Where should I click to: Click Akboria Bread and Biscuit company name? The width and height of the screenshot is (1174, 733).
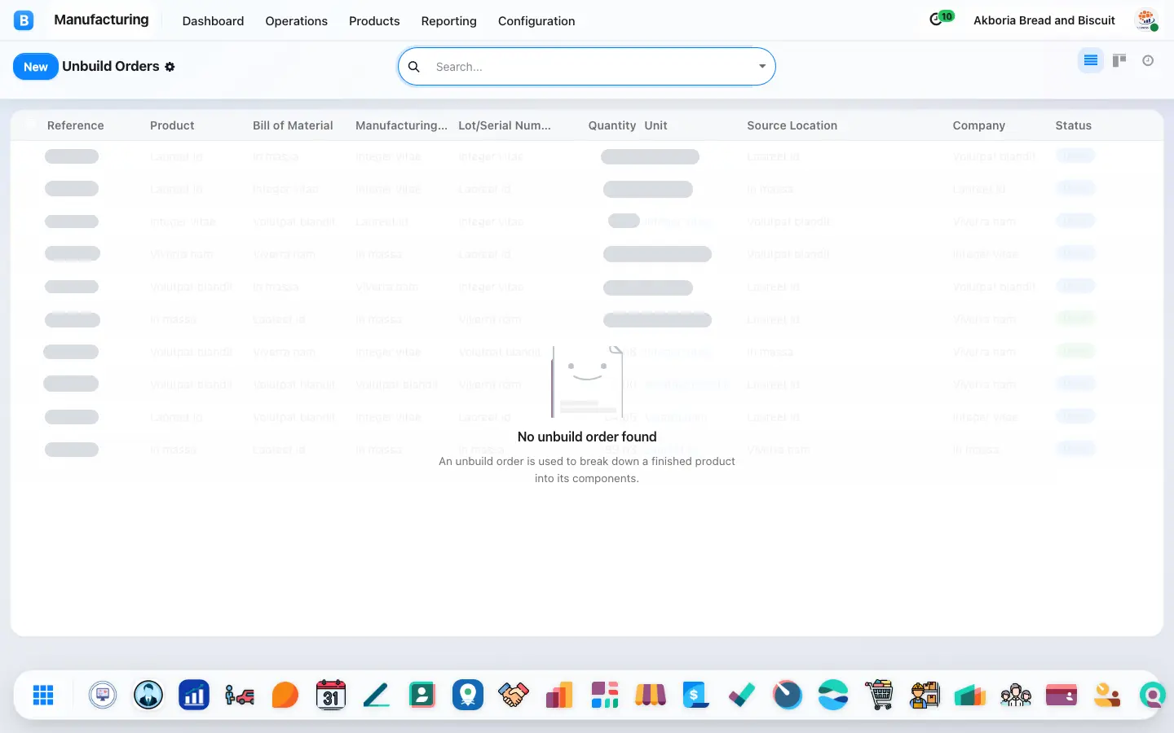click(x=1044, y=20)
